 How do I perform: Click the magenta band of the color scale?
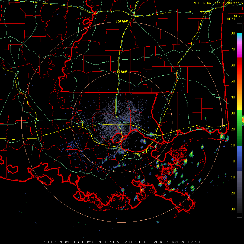pos(239,50)
